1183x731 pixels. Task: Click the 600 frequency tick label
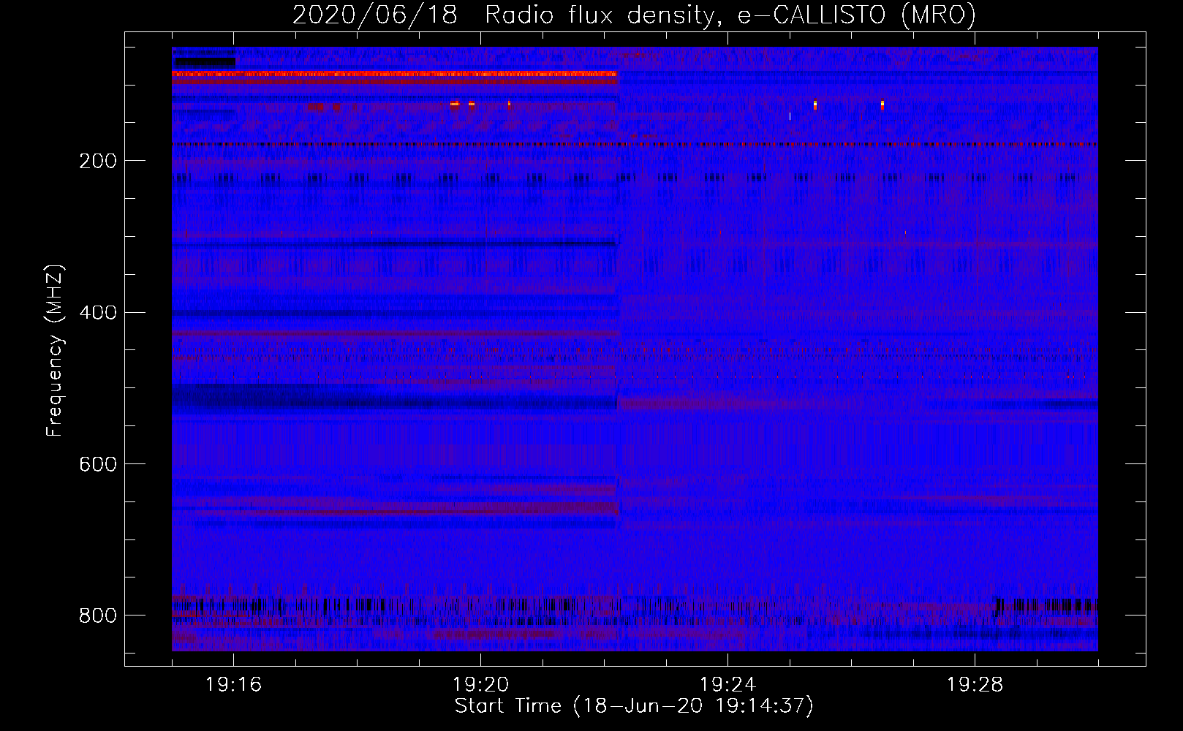pos(98,464)
